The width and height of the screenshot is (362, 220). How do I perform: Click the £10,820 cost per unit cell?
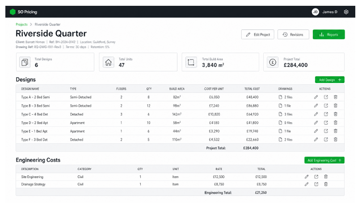(214, 114)
